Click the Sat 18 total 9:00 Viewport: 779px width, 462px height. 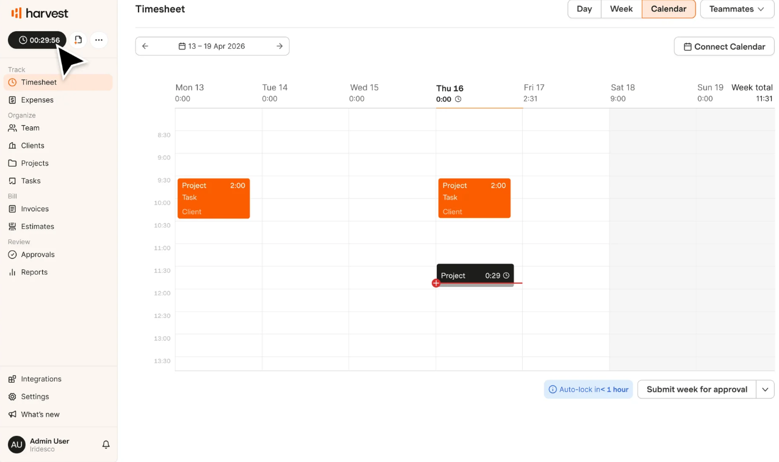[618, 99]
